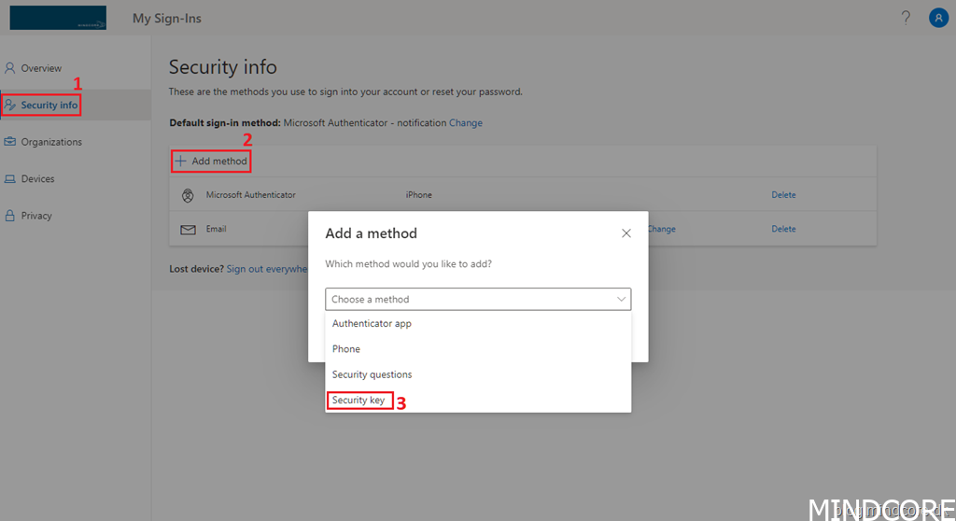
Task: Choose the Phone option in dropdown
Action: point(346,349)
